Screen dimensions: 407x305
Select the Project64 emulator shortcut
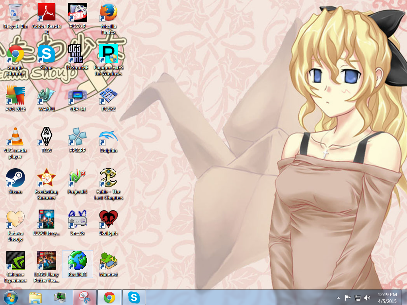77,182
